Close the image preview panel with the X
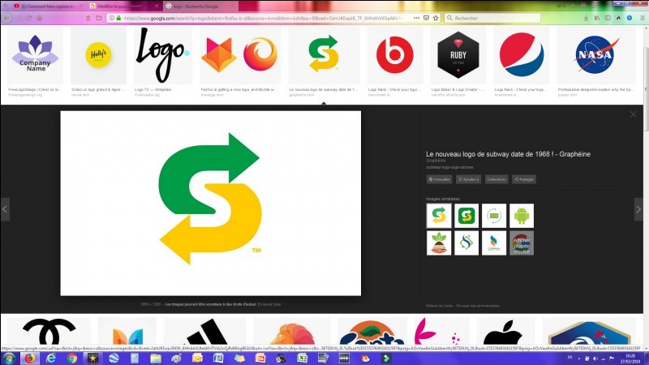Image resolution: width=649 pixels, height=365 pixels. [634, 114]
